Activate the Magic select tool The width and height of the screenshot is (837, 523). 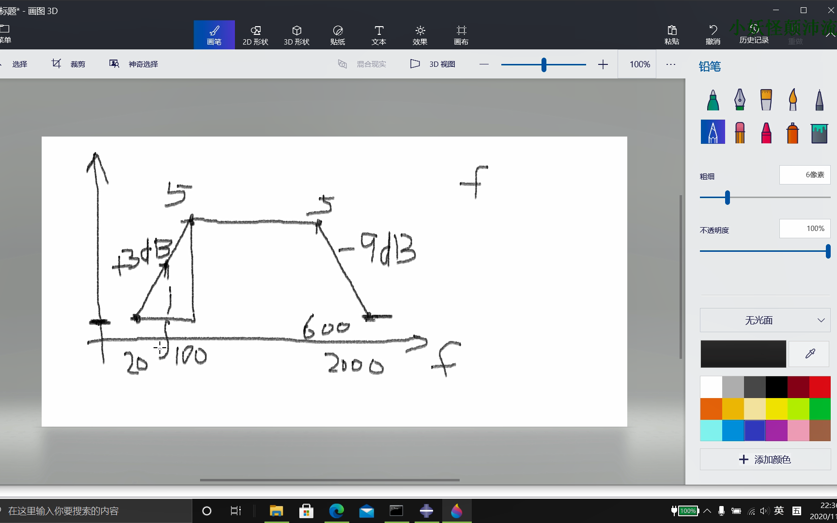(134, 64)
